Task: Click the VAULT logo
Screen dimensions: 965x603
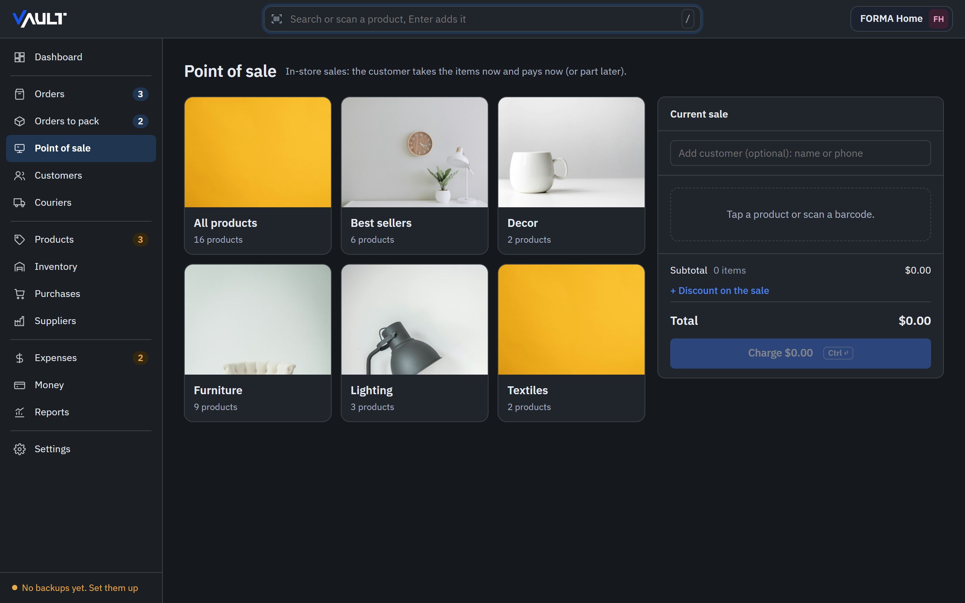Action: click(x=40, y=19)
